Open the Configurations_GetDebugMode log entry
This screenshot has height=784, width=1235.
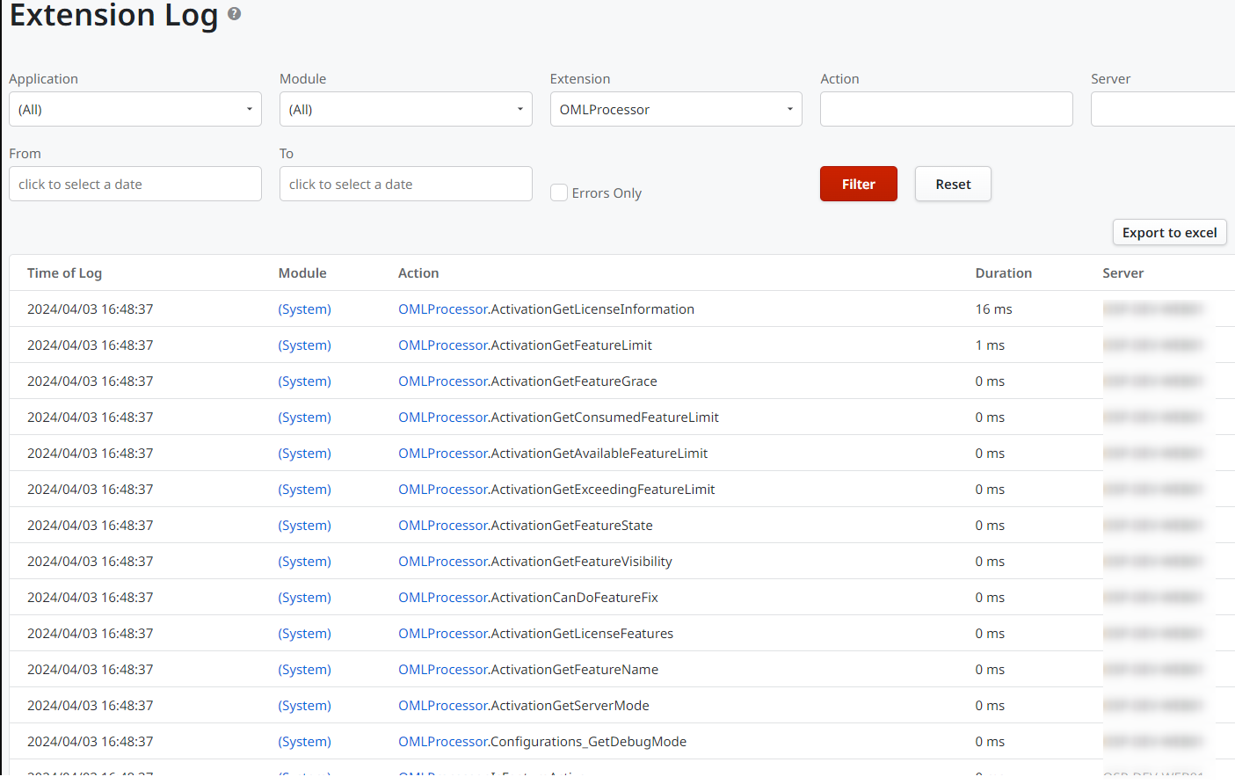coord(542,741)
